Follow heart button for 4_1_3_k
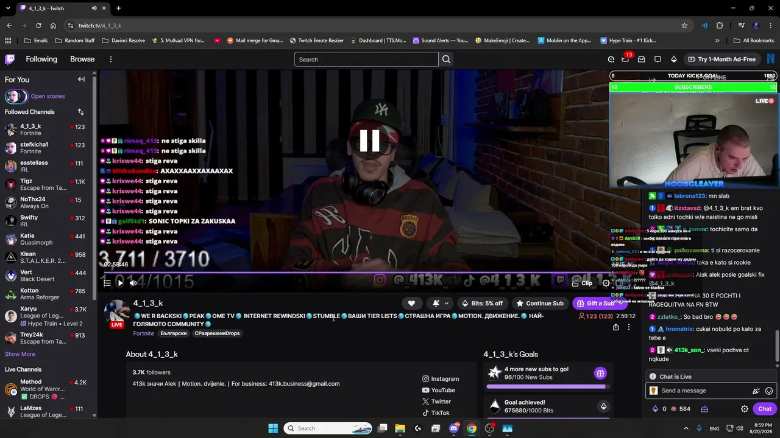Image resolution: width=780 pixels, height=438 pixels. (411, 303)
